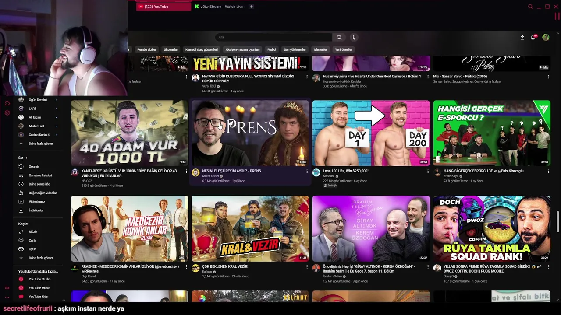Open Mister Fast subscription channel

38,126
